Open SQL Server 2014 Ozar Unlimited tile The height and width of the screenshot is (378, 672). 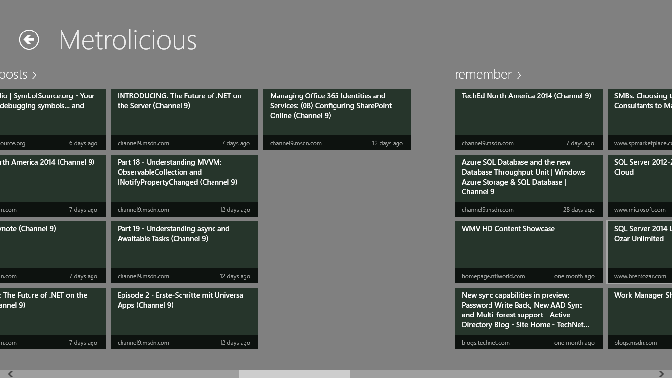tap(640, 252)
